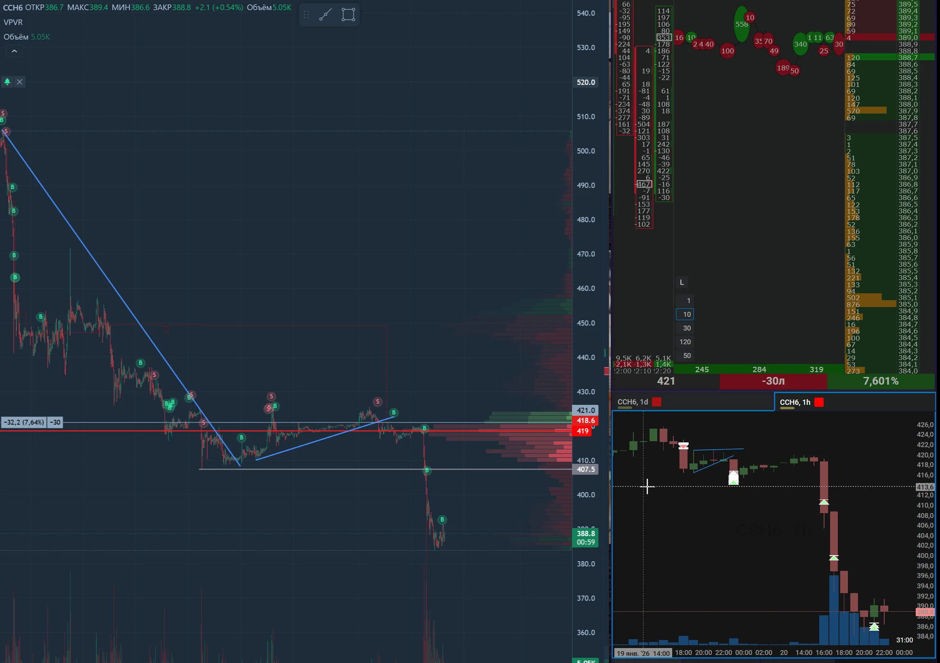The height and width of the screenshot is (663, 940).
Task: Click the red -30л position button
Action: pos(774,381)
